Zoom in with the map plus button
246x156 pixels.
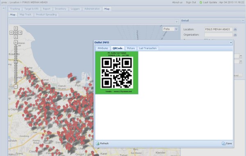(16, 42)
